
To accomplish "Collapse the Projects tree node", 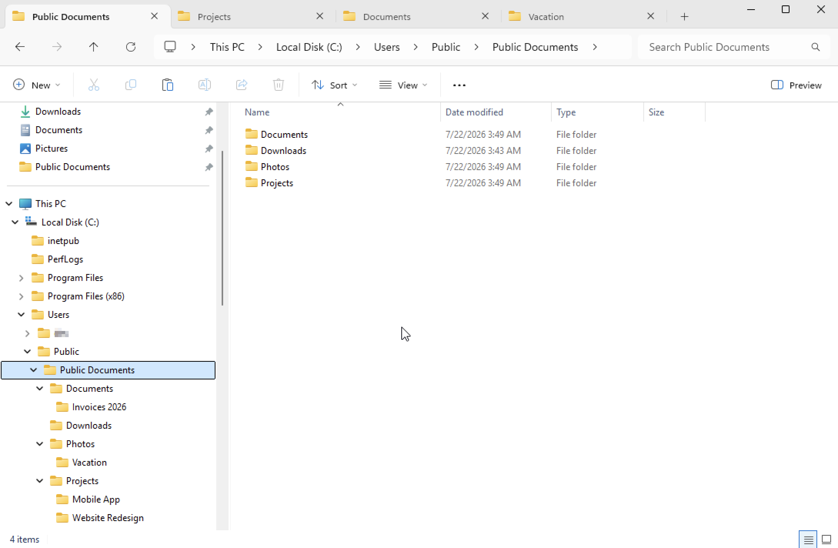I will pos(40,481).
